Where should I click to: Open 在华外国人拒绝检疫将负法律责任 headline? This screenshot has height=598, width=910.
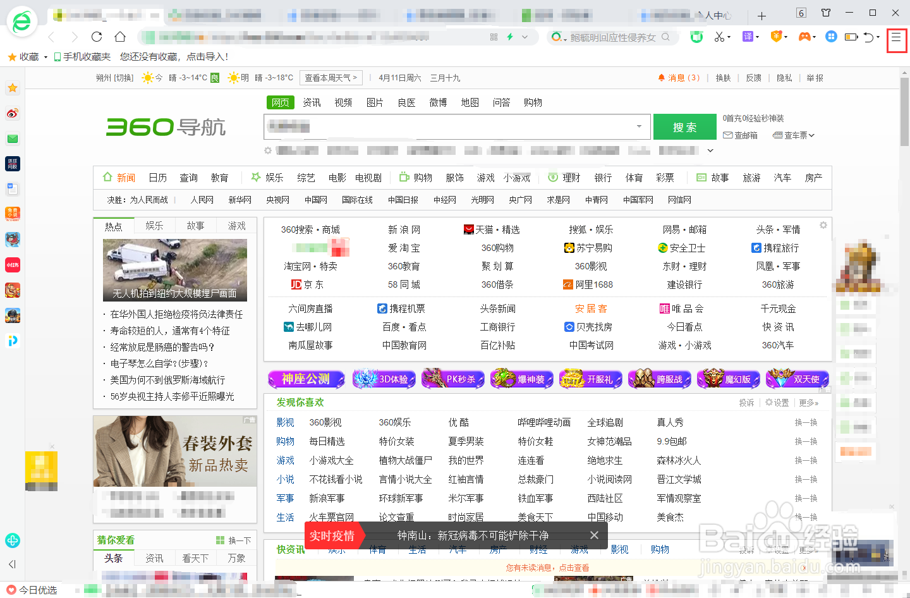[x=176, y=314]
